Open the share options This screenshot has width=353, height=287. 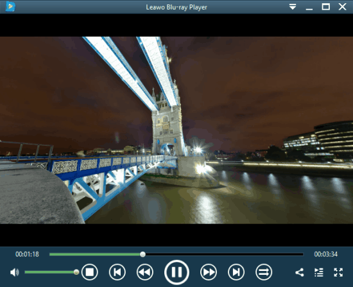pos(300,272)
